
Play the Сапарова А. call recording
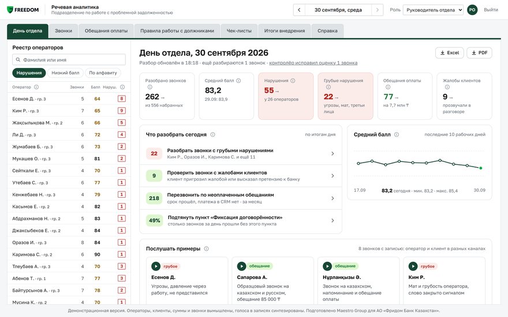click(x=241, y=266)
